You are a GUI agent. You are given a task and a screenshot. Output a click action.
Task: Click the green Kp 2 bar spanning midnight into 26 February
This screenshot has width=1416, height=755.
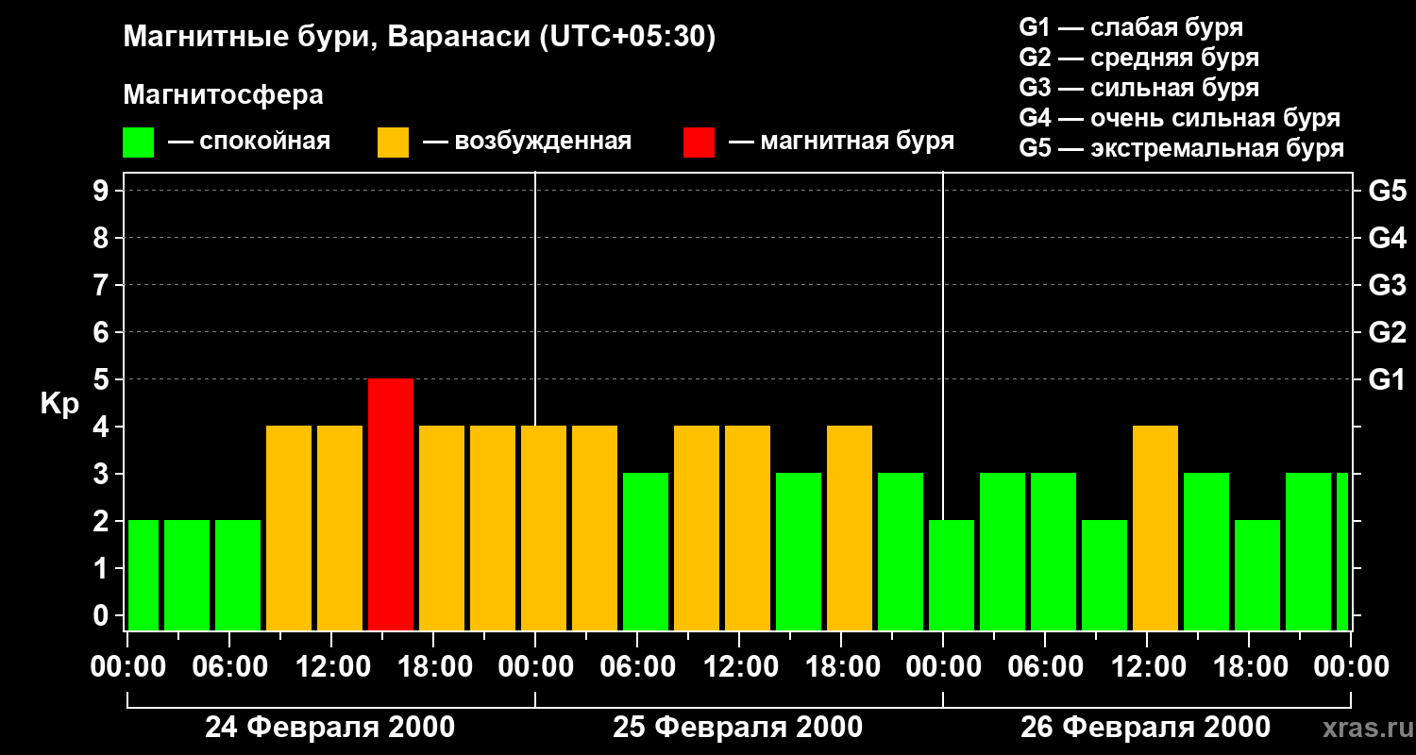pos(952,575)
